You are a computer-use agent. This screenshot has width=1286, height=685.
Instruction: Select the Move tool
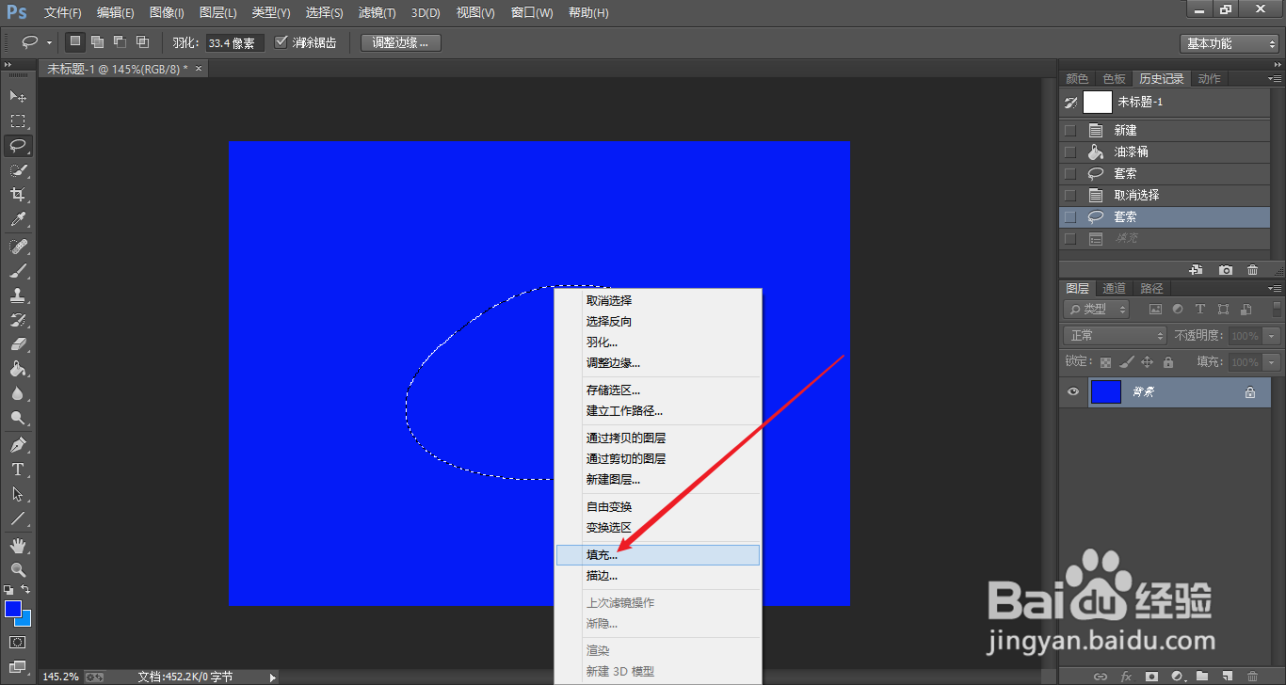[x=19, y=96]
